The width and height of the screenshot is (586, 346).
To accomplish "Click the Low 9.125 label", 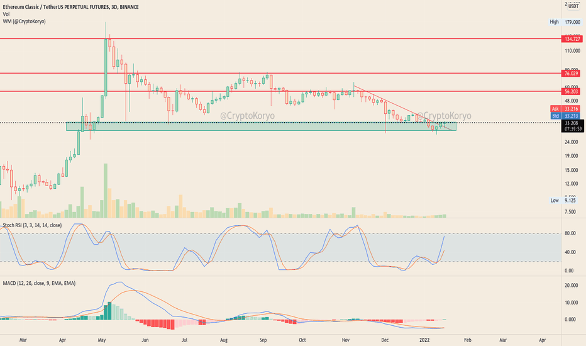I will point(563,200).
